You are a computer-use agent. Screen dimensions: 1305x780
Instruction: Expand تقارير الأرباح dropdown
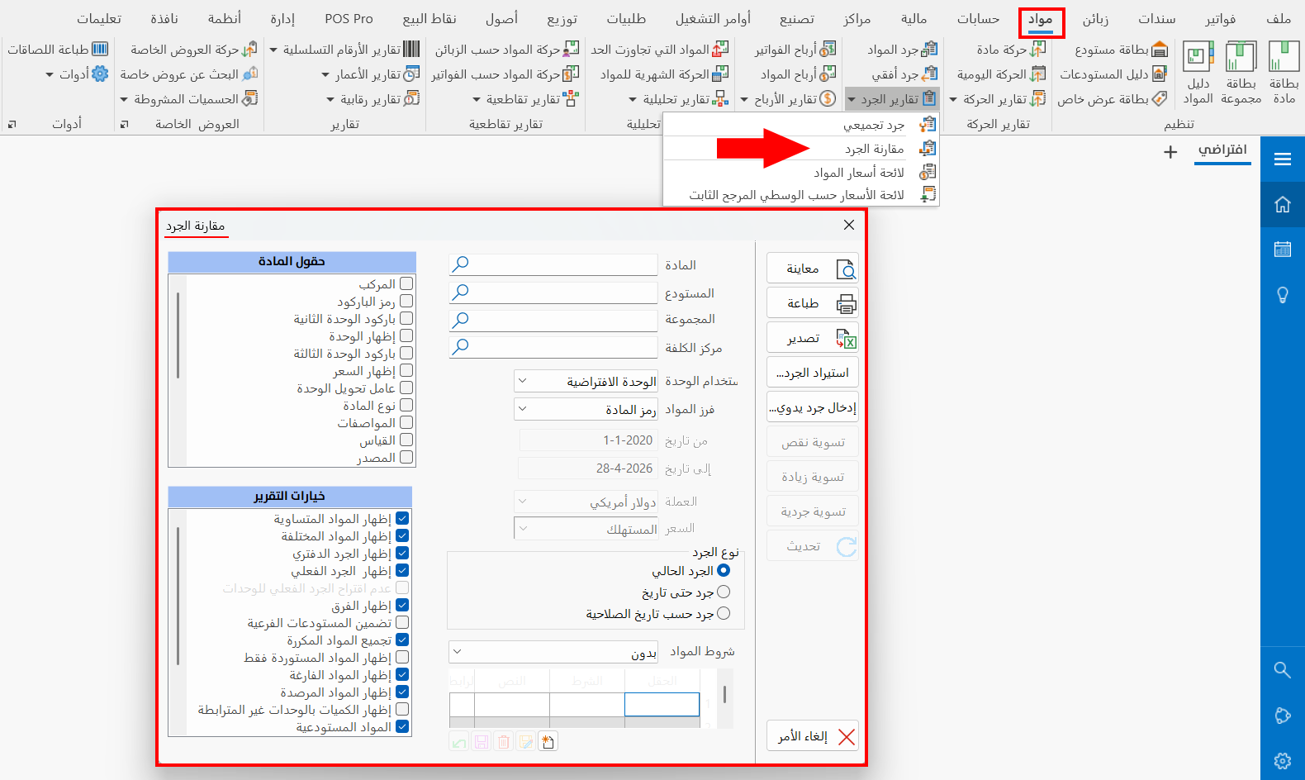(x=788, y=99)
